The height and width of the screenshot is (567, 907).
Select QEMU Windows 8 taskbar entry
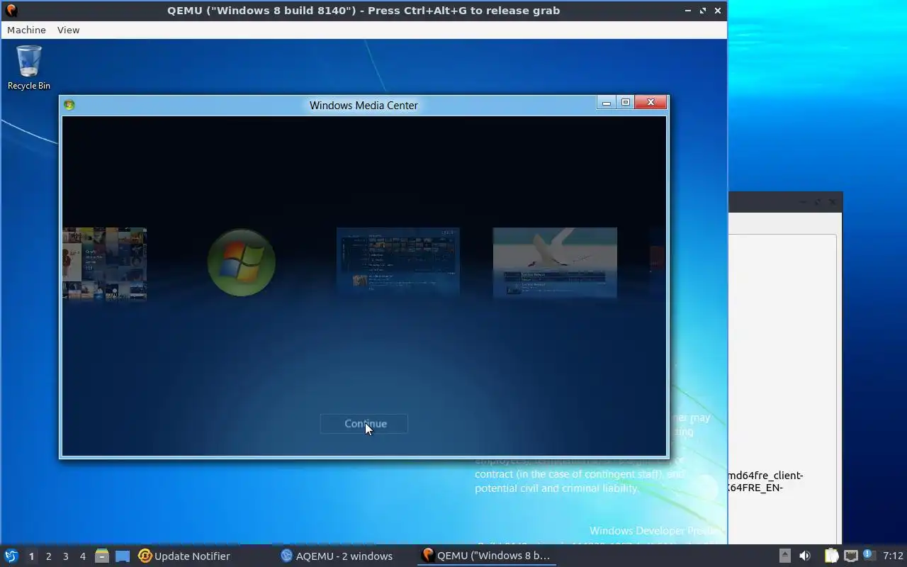(x=486, y=556)
